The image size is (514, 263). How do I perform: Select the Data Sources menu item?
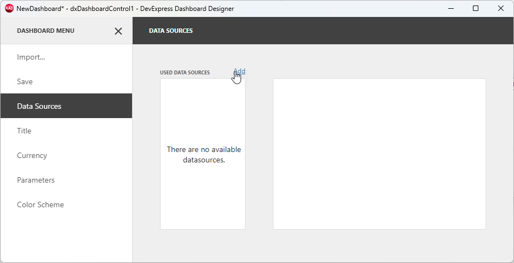click(66, 106)
